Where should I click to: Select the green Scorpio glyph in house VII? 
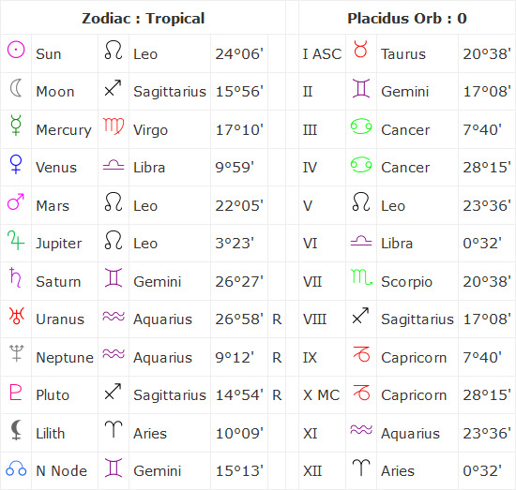pos(361,277)
